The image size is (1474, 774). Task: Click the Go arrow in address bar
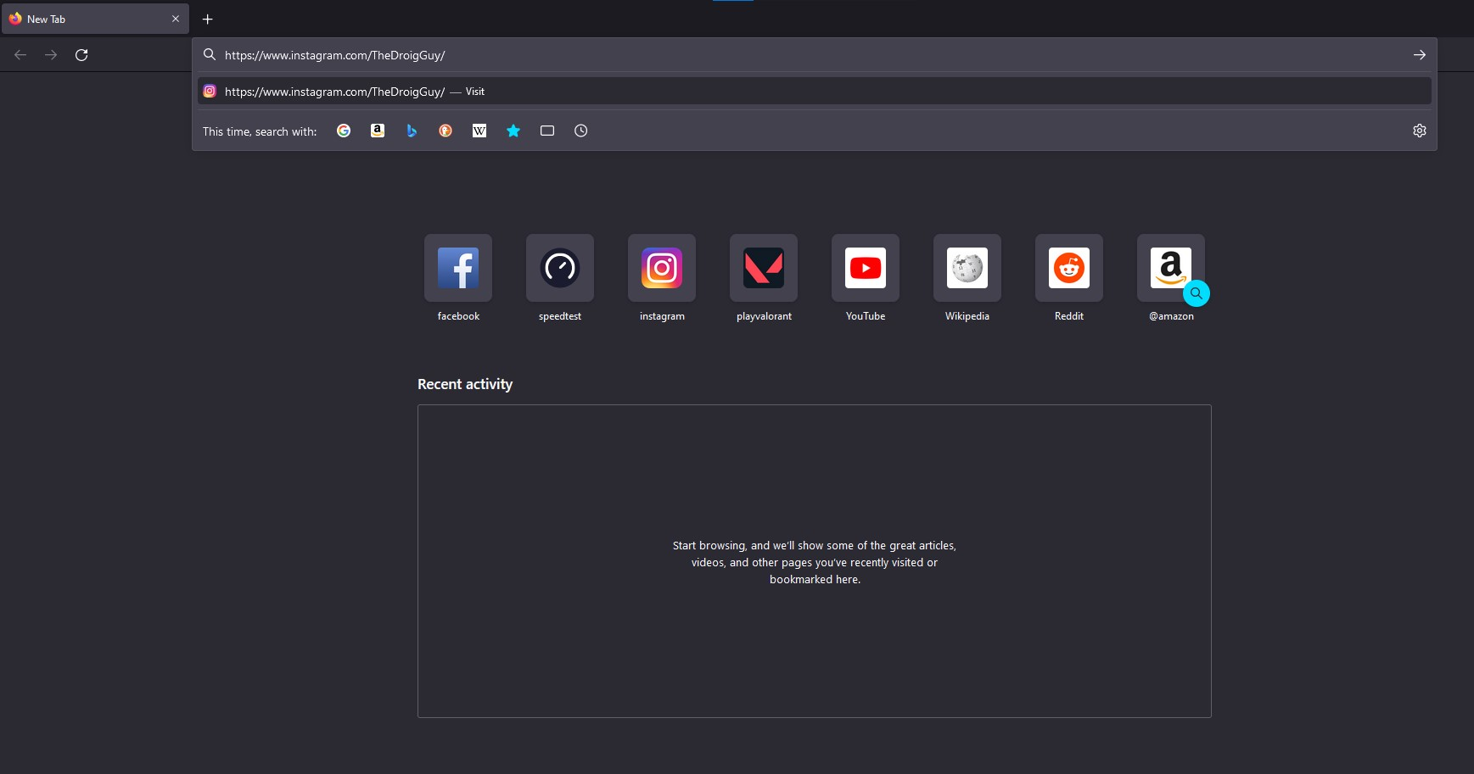tap(1420, 54)
